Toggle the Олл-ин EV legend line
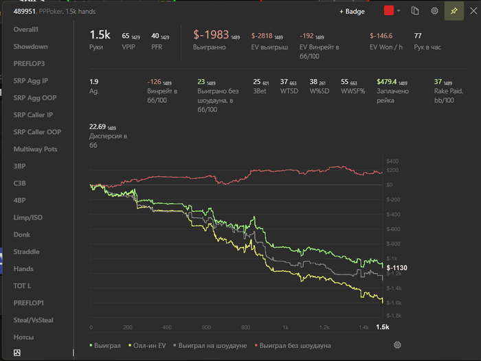This screenshot has height=361, width=481. pyautogui.click(x=147, y=345)
